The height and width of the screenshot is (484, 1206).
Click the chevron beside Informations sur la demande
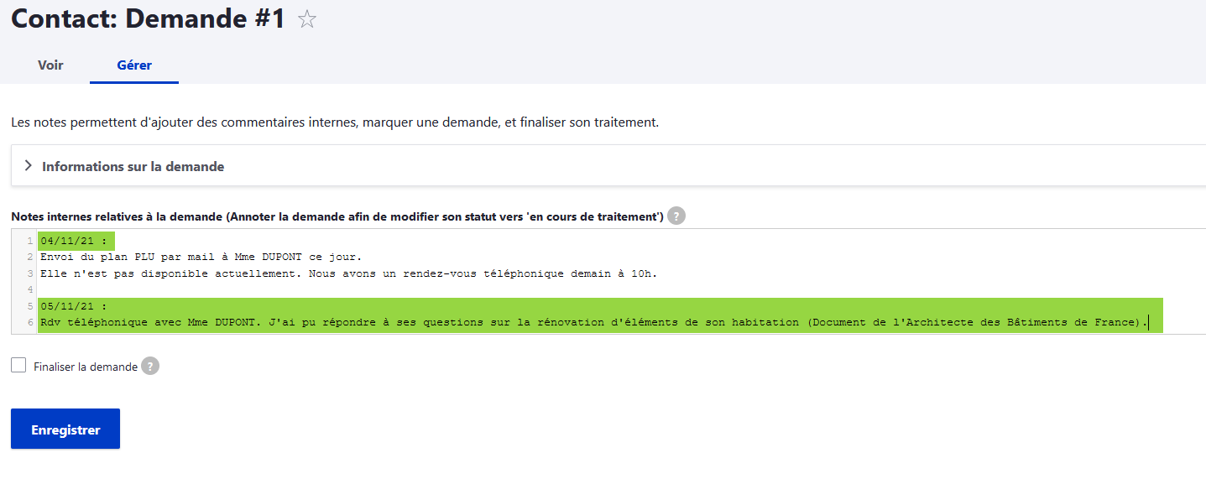28,166
